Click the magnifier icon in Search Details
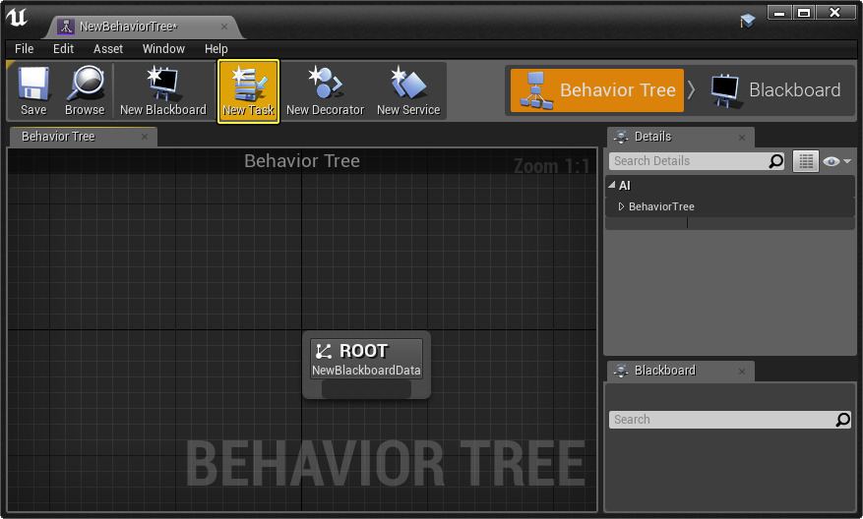 [x=776, y=161]
